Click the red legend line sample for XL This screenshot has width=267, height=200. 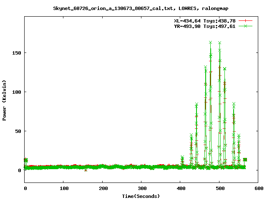tap(245, 21)
